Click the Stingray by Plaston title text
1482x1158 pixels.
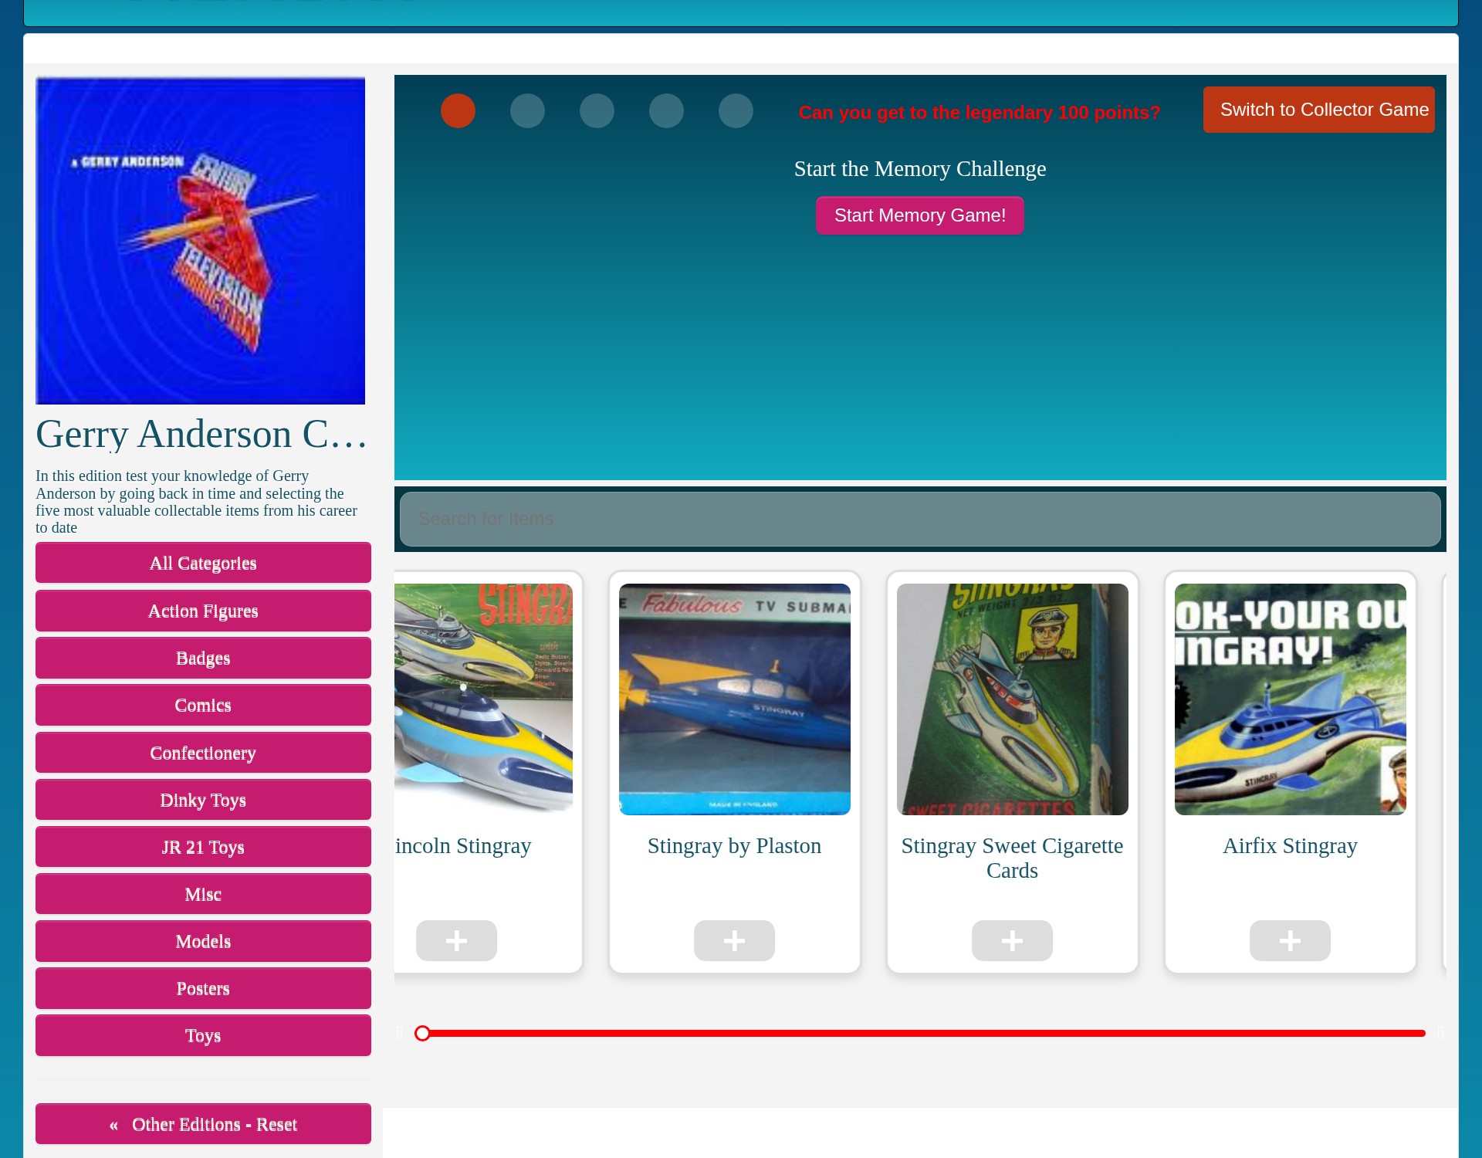pos(734,846)
